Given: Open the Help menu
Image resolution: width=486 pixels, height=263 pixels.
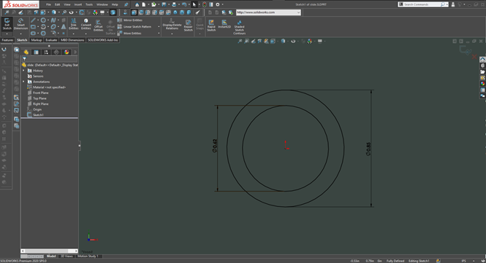Looking at the screenshot, I should [x=115, y=4].
